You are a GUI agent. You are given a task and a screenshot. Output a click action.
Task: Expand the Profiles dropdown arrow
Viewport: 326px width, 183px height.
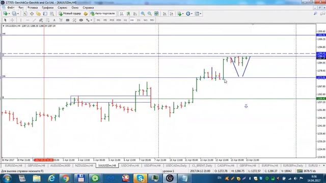click(18, 14)
